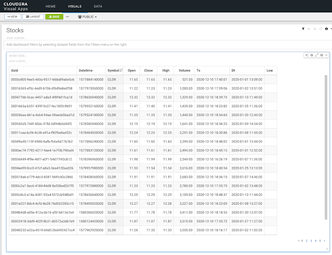Click the dashboard filter funnel icon
The height and width of the screenshot is (255, 332).
303,30
